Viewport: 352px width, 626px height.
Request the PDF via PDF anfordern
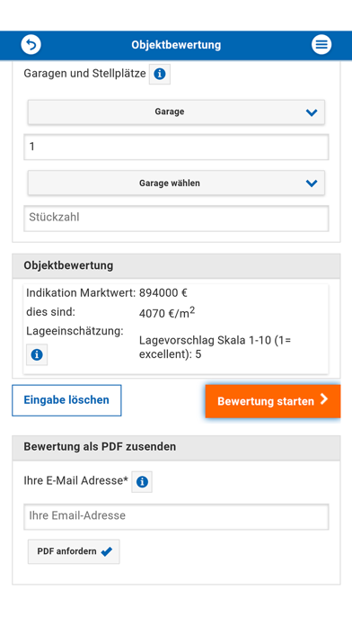74,551
